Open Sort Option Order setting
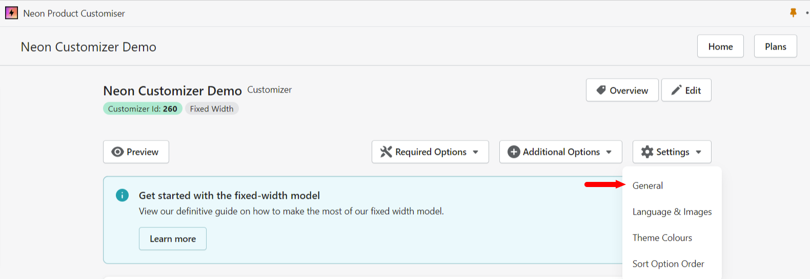Image resolution: width=810 pixels, height=279 pixels. 668,264
